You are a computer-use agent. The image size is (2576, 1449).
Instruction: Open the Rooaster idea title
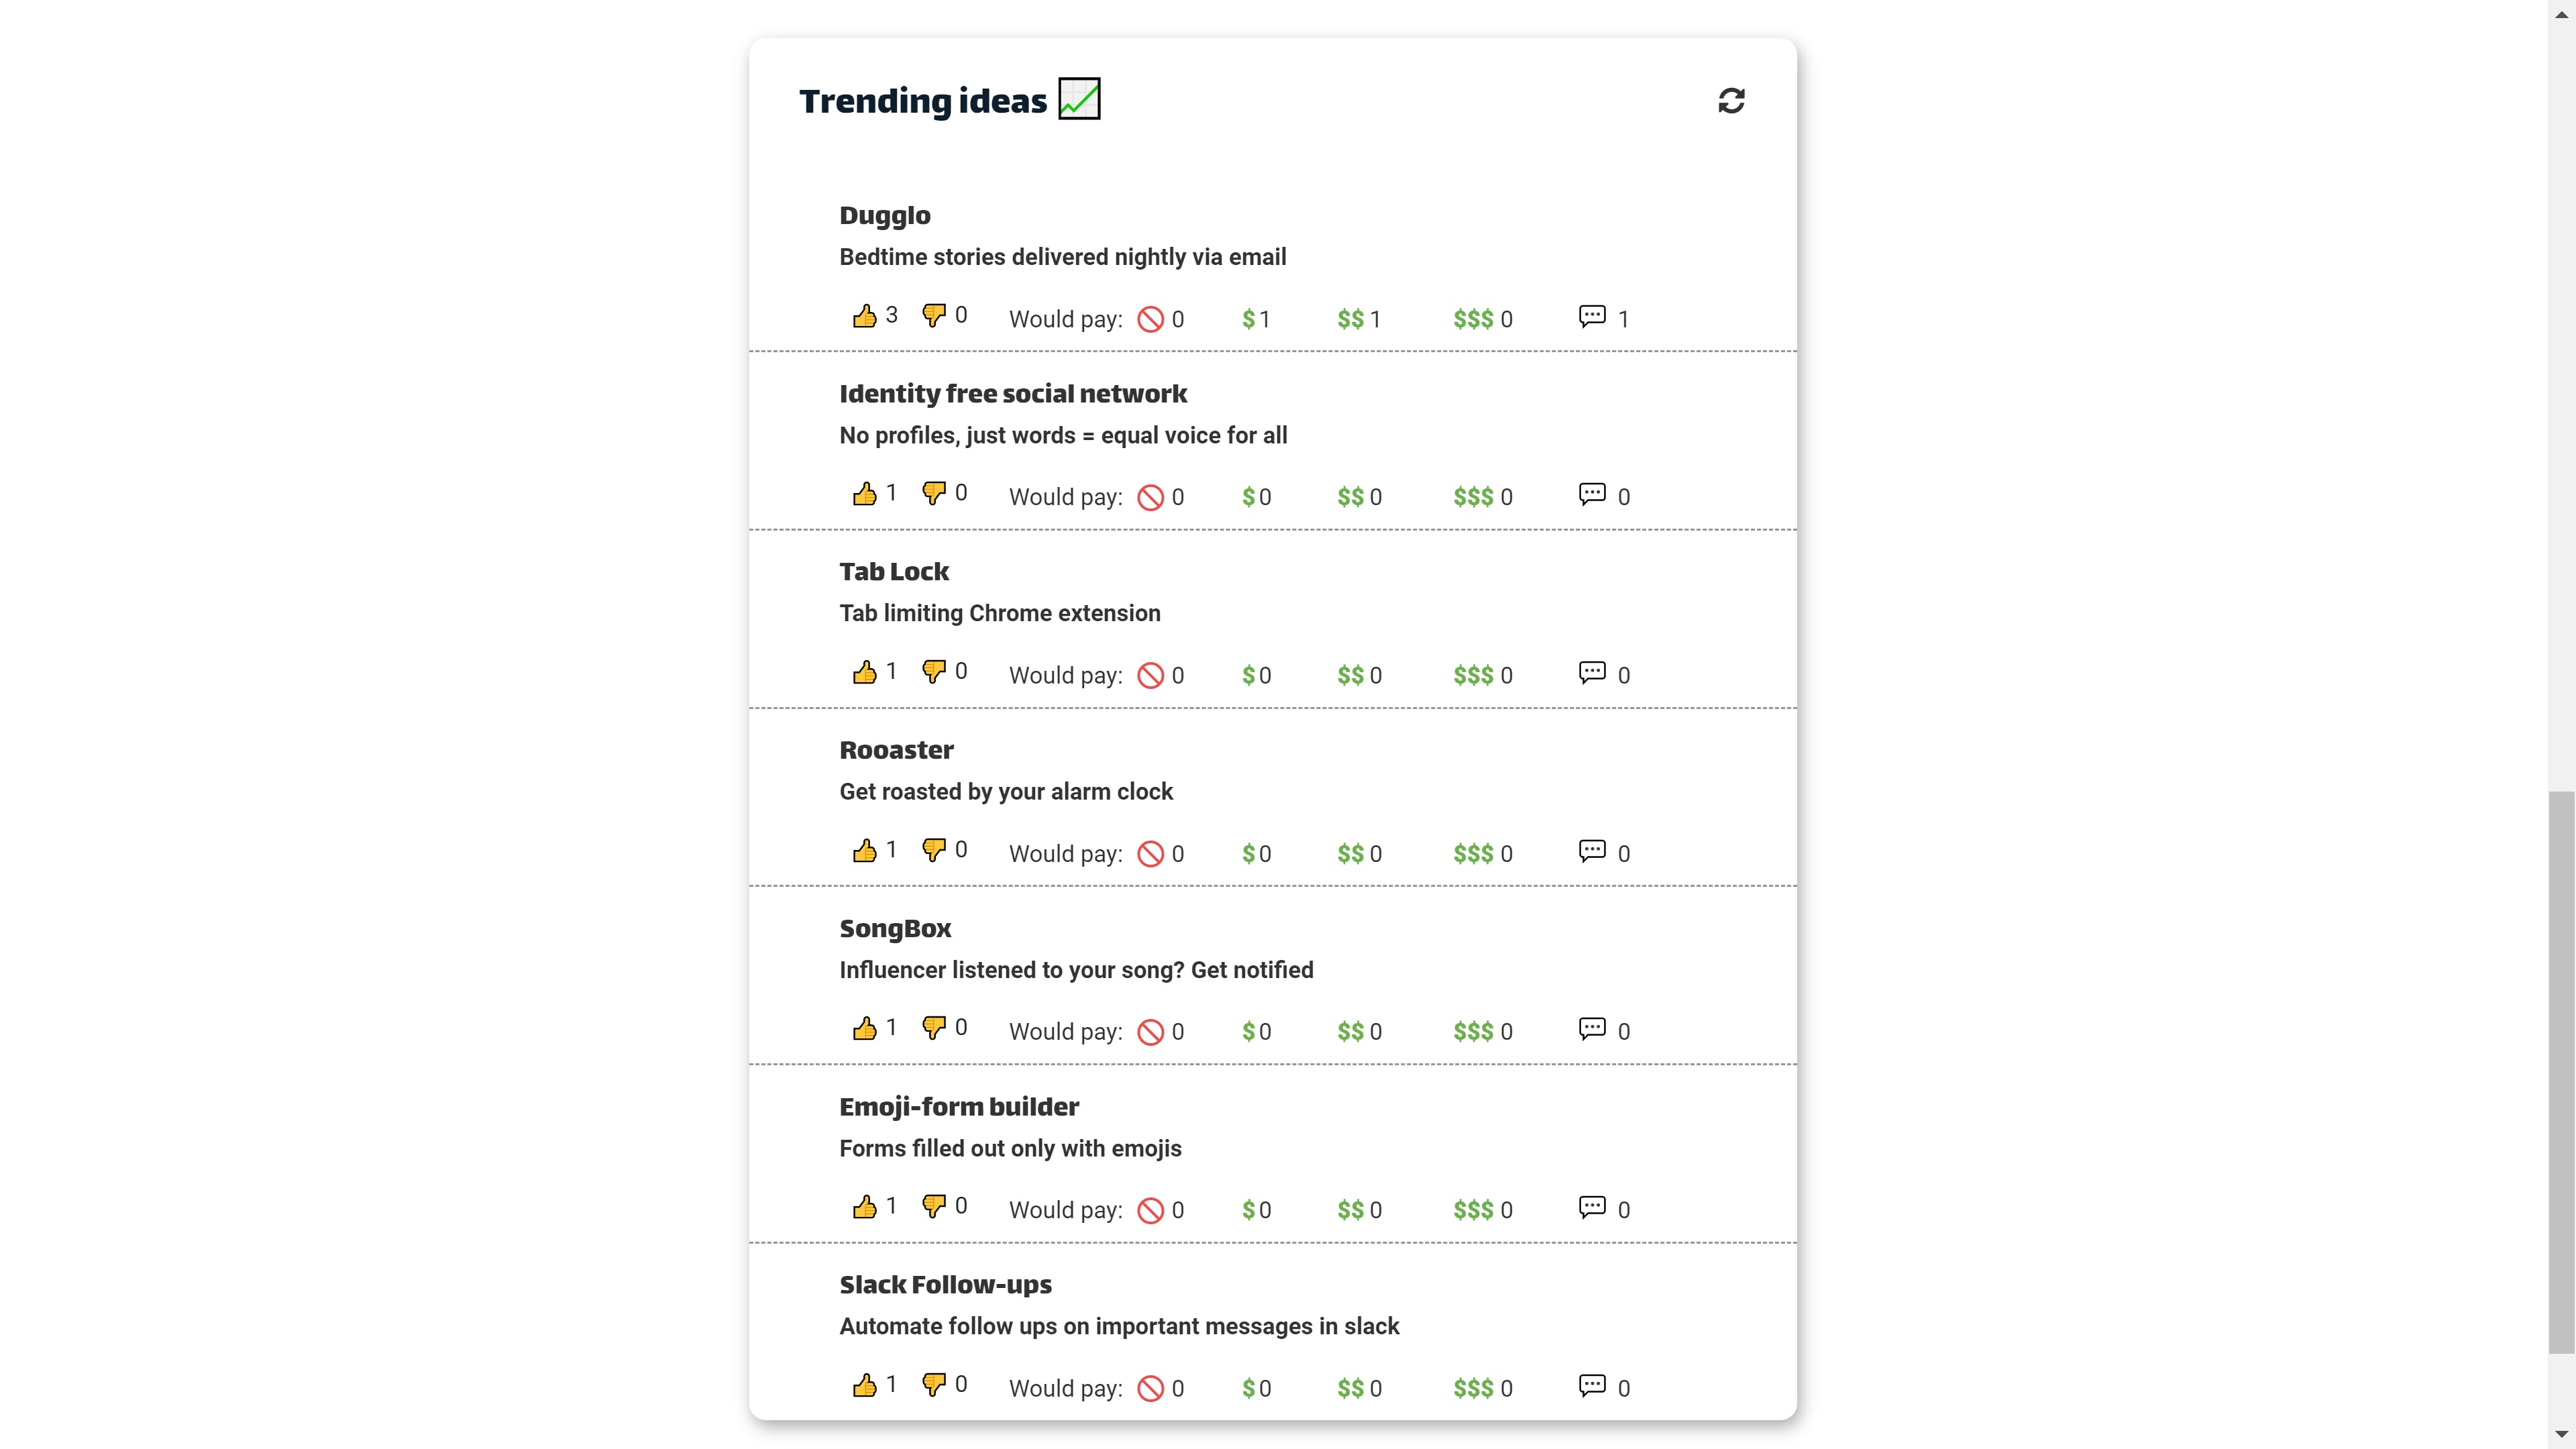tap(896, 750)
